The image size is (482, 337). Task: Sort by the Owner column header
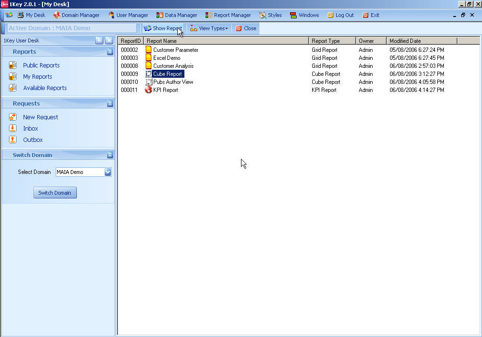[371, 41]
